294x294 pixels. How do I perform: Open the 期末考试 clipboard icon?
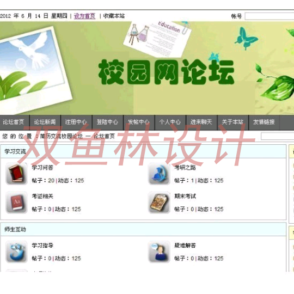point(159,203)
